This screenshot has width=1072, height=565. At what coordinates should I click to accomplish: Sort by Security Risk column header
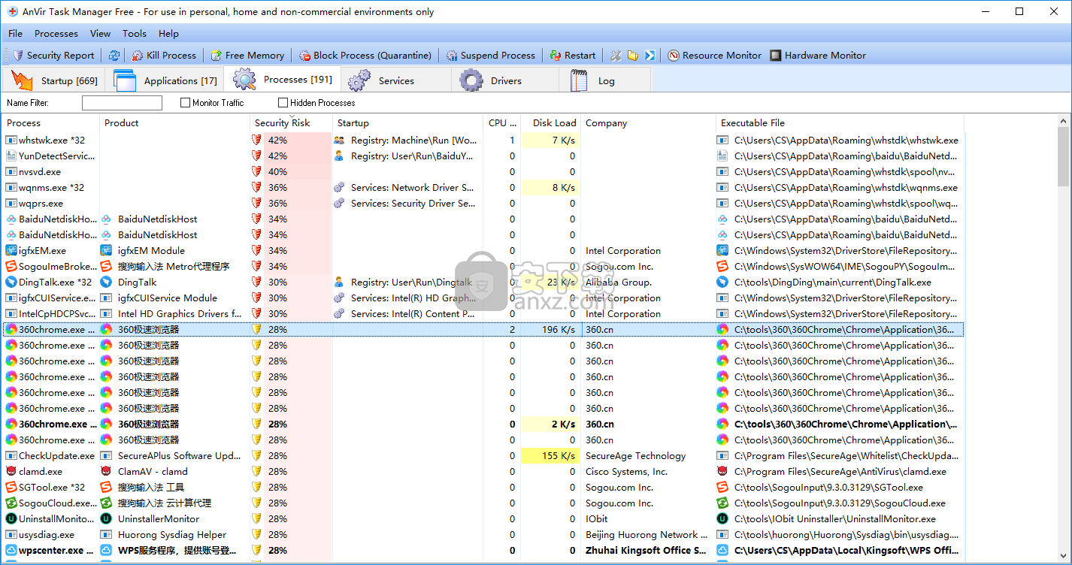click(291, 122)
